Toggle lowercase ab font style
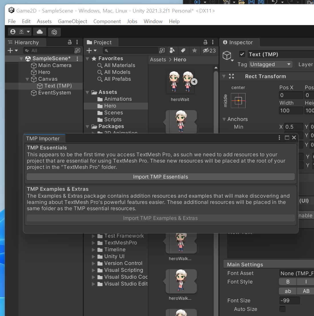 point(288,291)
